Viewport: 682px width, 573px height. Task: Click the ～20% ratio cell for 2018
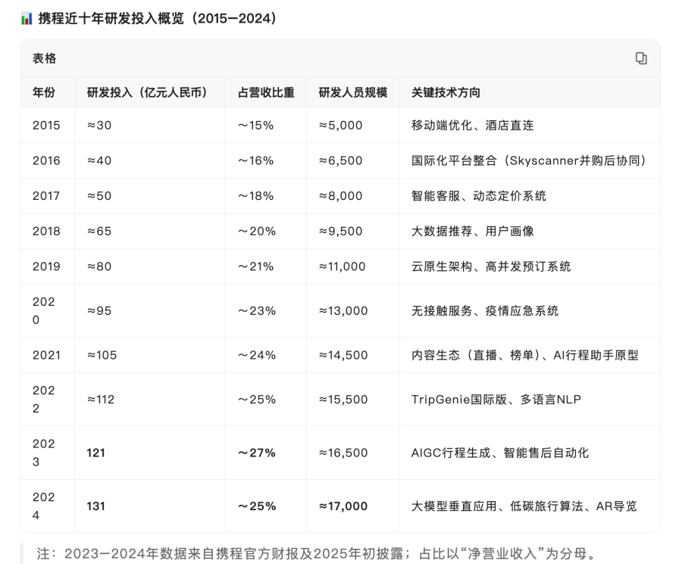[257, 232]
